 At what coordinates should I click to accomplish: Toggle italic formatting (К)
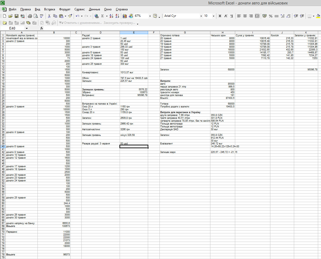pyautogui.click(x=226, y=16)
